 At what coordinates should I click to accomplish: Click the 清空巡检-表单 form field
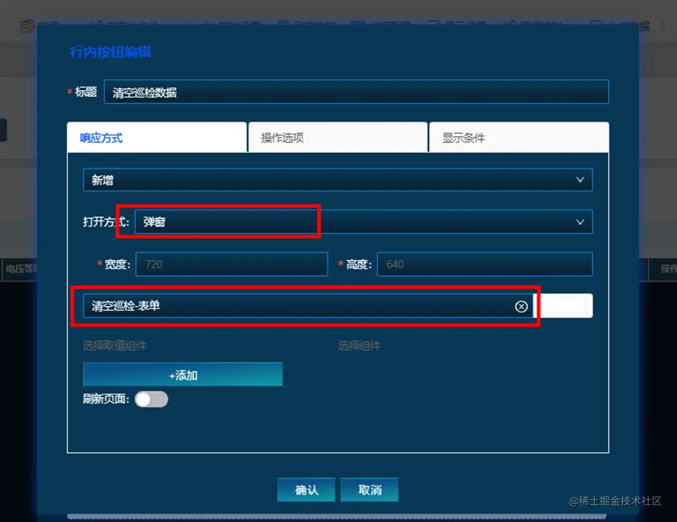[308, 306]
